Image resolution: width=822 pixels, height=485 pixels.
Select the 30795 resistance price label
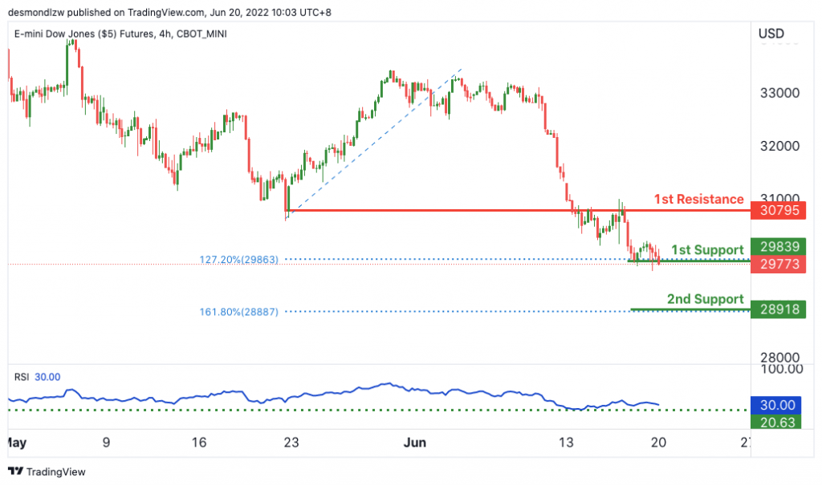tap(779, 211)
